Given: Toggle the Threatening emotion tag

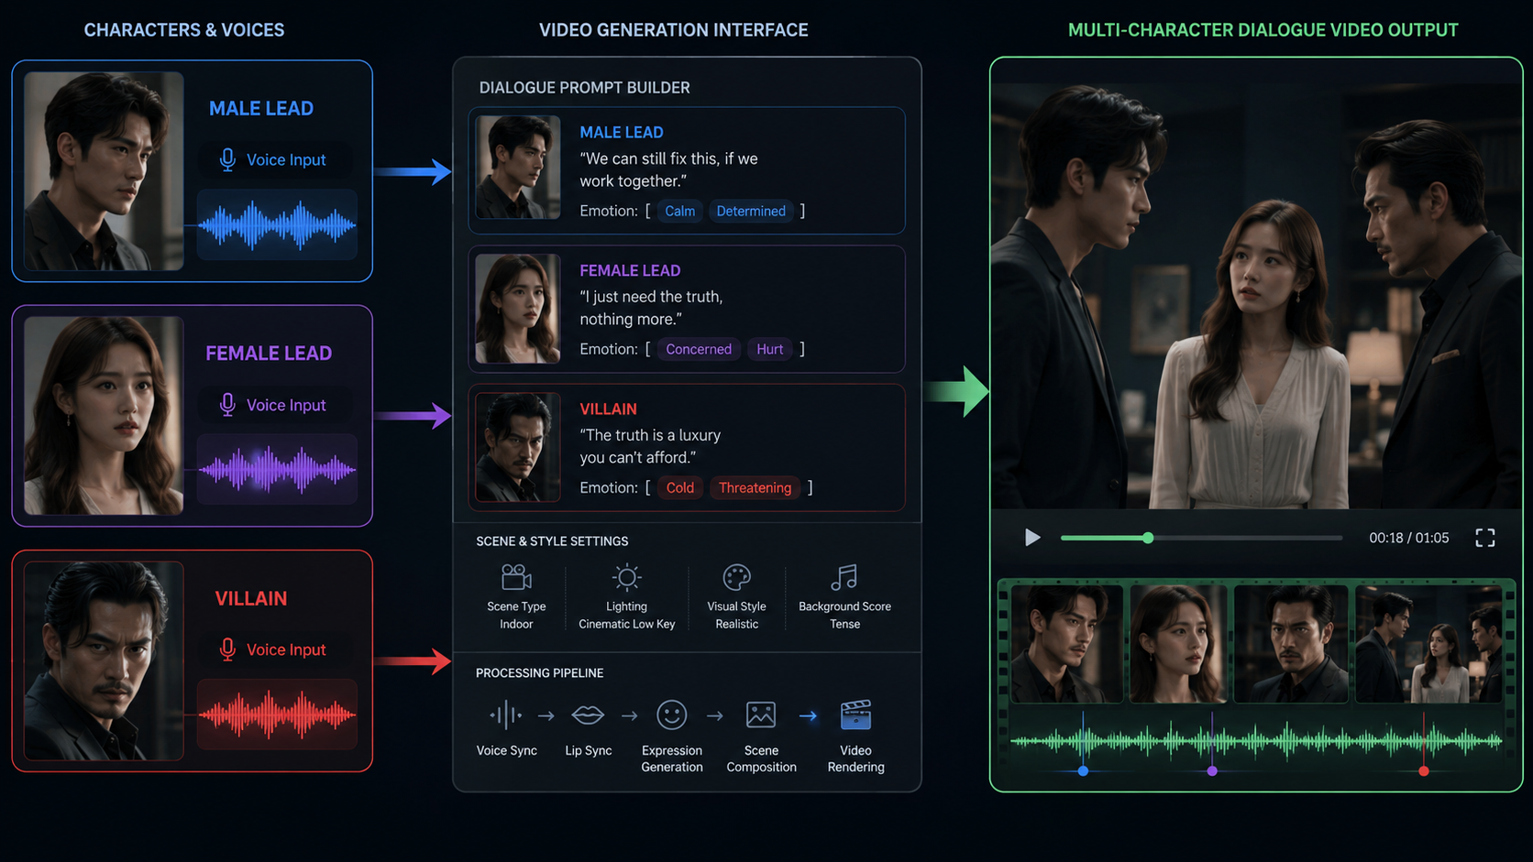Looking at the screenshot, I should pyautogui.click(x=755, y=487).
